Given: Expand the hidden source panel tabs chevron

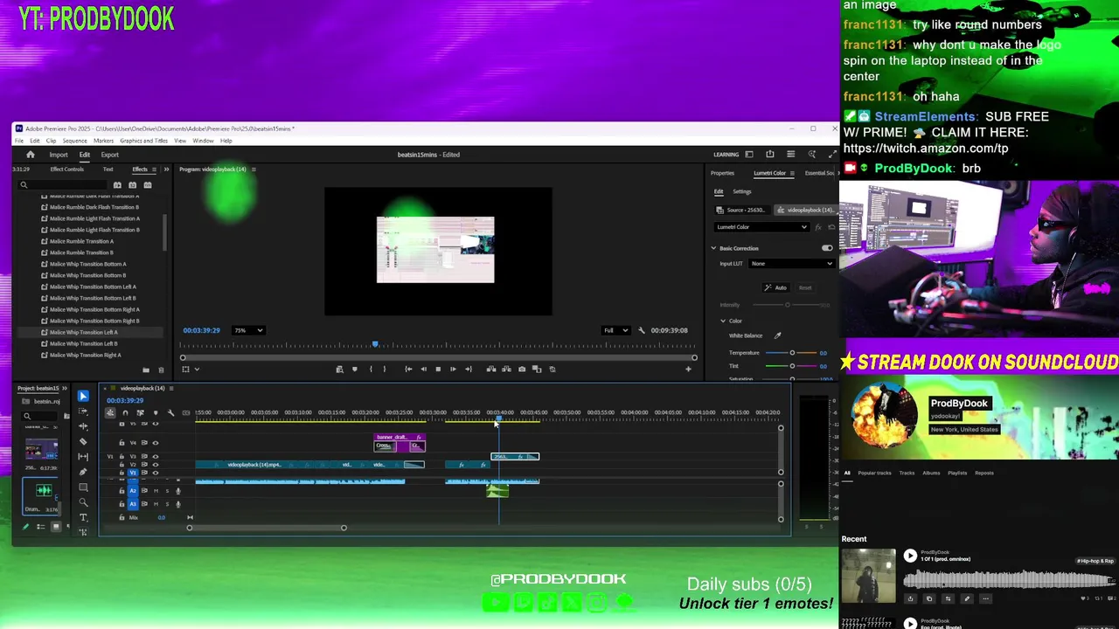Looking at the screenshot, I should 166,169.
